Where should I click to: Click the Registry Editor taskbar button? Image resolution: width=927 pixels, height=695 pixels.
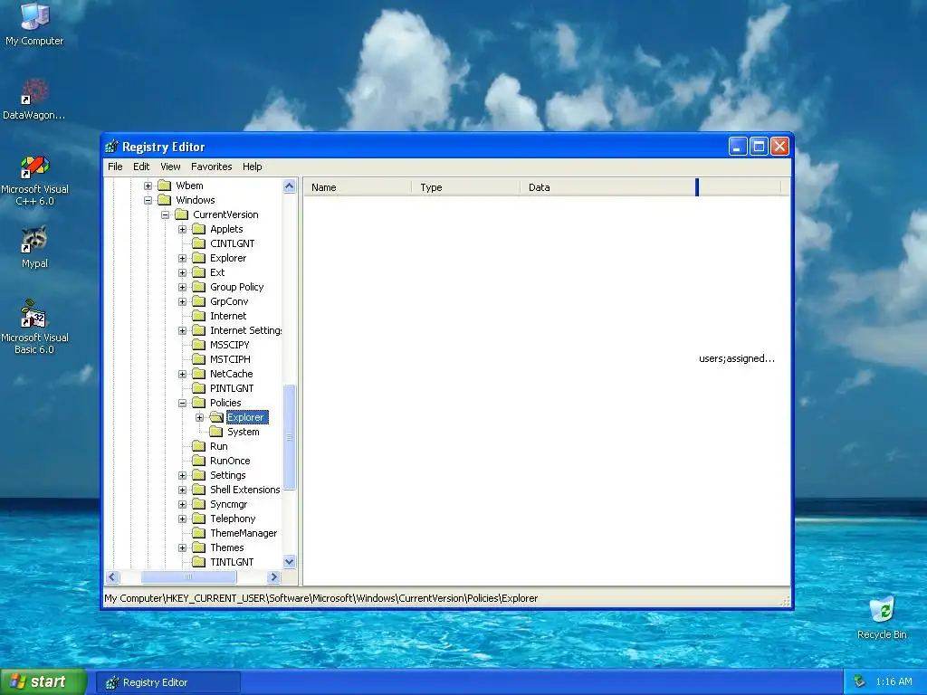click(168, 682)
